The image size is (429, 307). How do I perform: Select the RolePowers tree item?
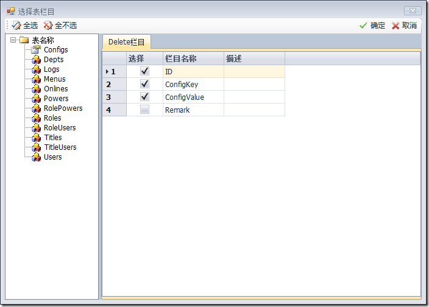[x=63, y=108]
